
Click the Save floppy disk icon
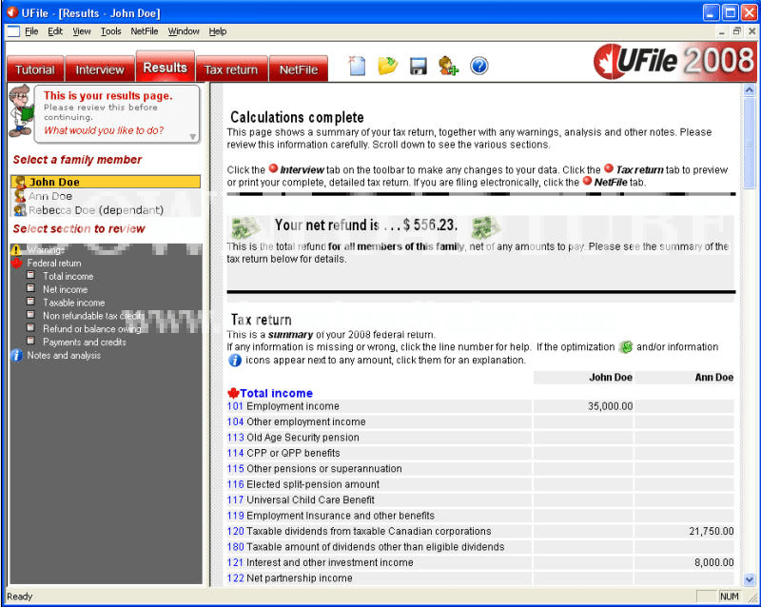418,66
